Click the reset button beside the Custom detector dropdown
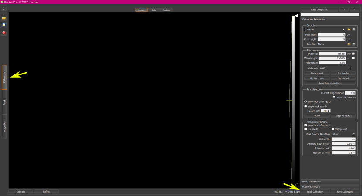Image resolution: width=362 pixels, height=196 pixels. pos(354,30)
